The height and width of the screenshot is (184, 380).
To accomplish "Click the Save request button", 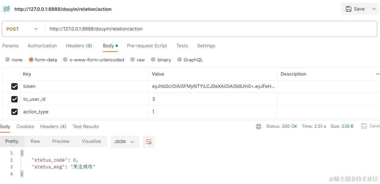I will tap(355, 9).
